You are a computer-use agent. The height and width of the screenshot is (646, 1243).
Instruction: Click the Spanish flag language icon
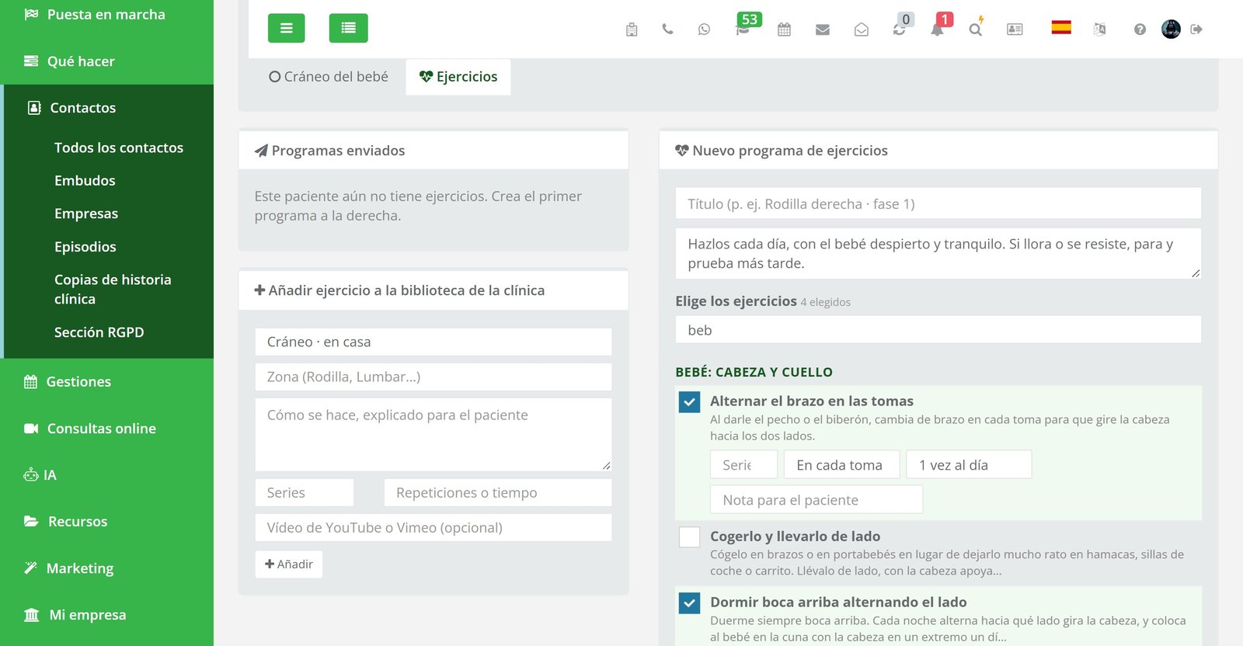pyautogui.click(x=1061, y=28)
